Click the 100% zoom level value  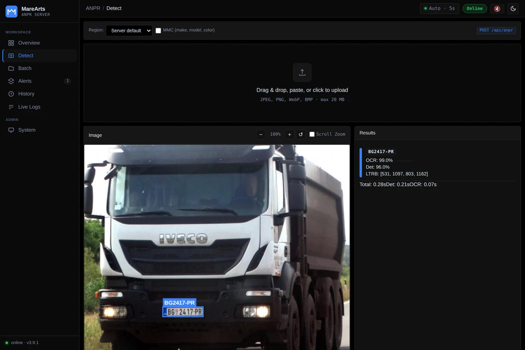[x=275, y=134]
